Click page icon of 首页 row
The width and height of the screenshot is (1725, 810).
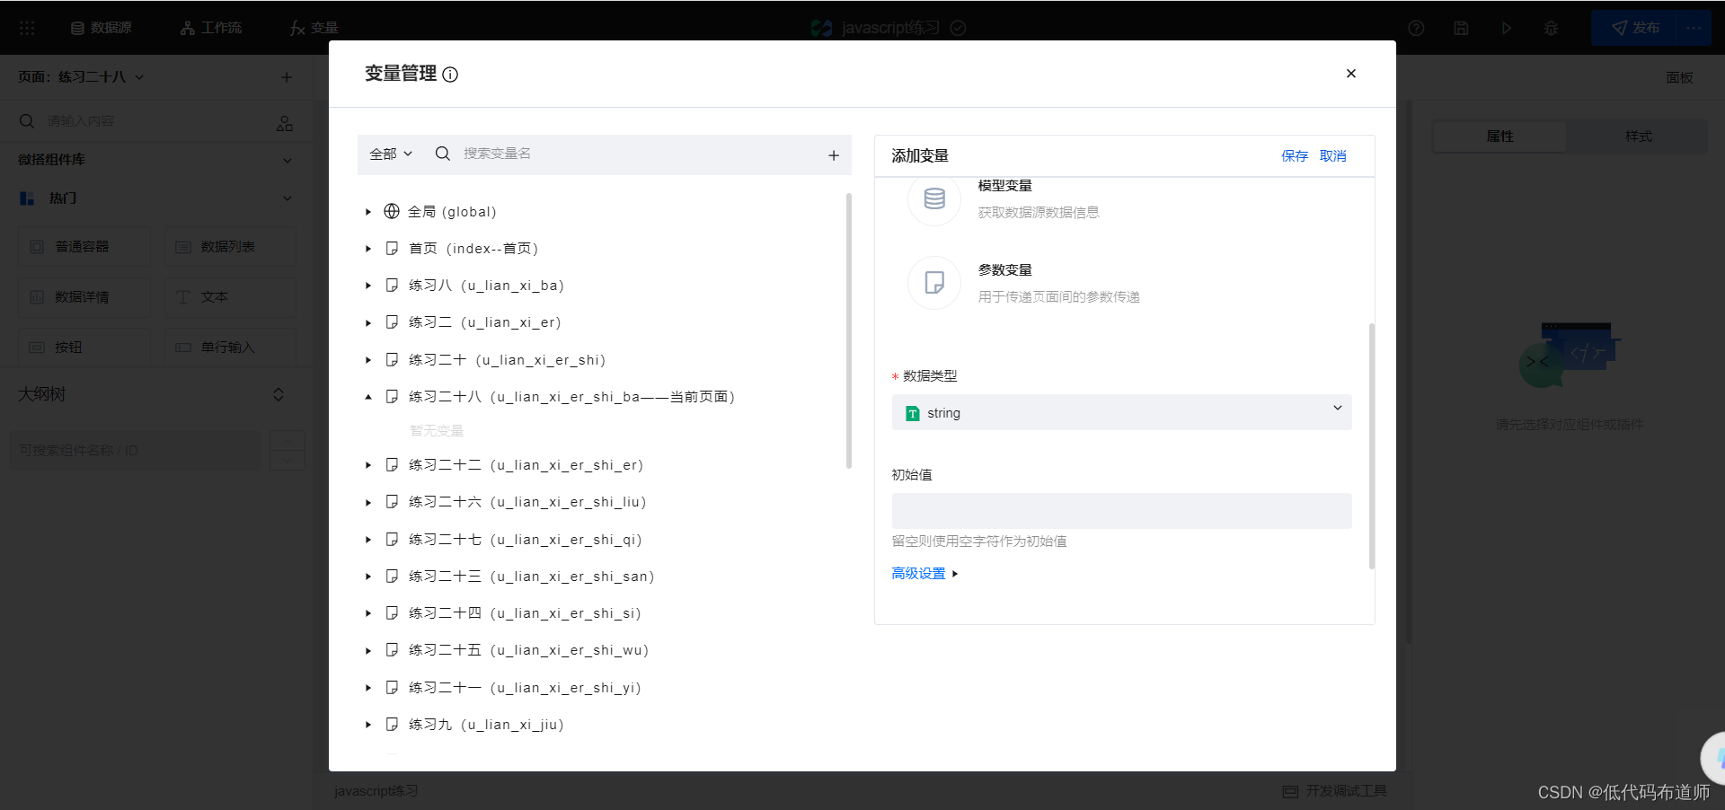pos(392,249)
